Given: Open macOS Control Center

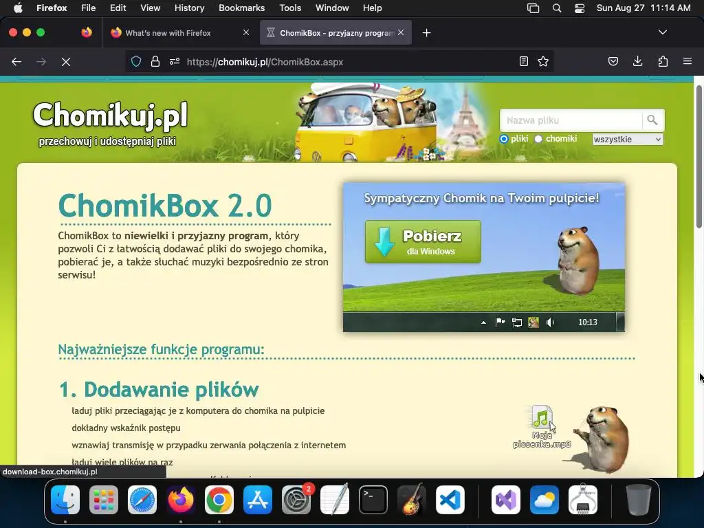Looking at the screenshot, I should click(x=579, y=8).
